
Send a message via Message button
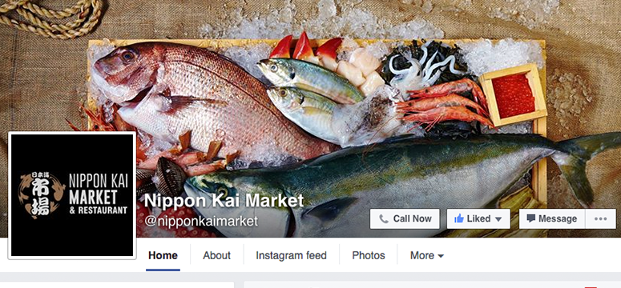pos(552,218)
